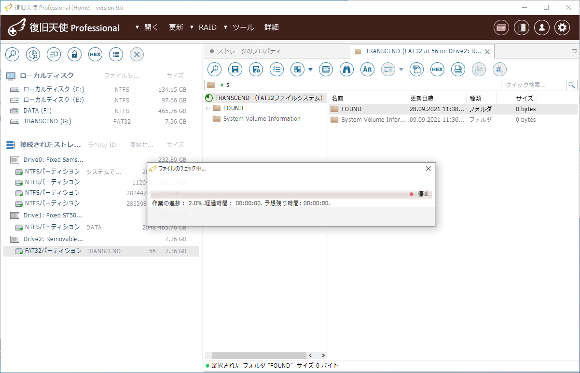Close the TRANSCEND tab
580x373 pixels.
(x=487, y=51)
